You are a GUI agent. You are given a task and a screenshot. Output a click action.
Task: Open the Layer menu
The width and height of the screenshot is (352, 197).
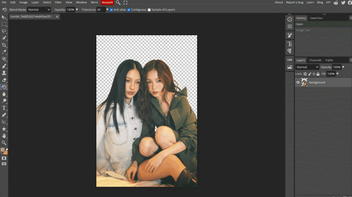click(x=35, y=3)
